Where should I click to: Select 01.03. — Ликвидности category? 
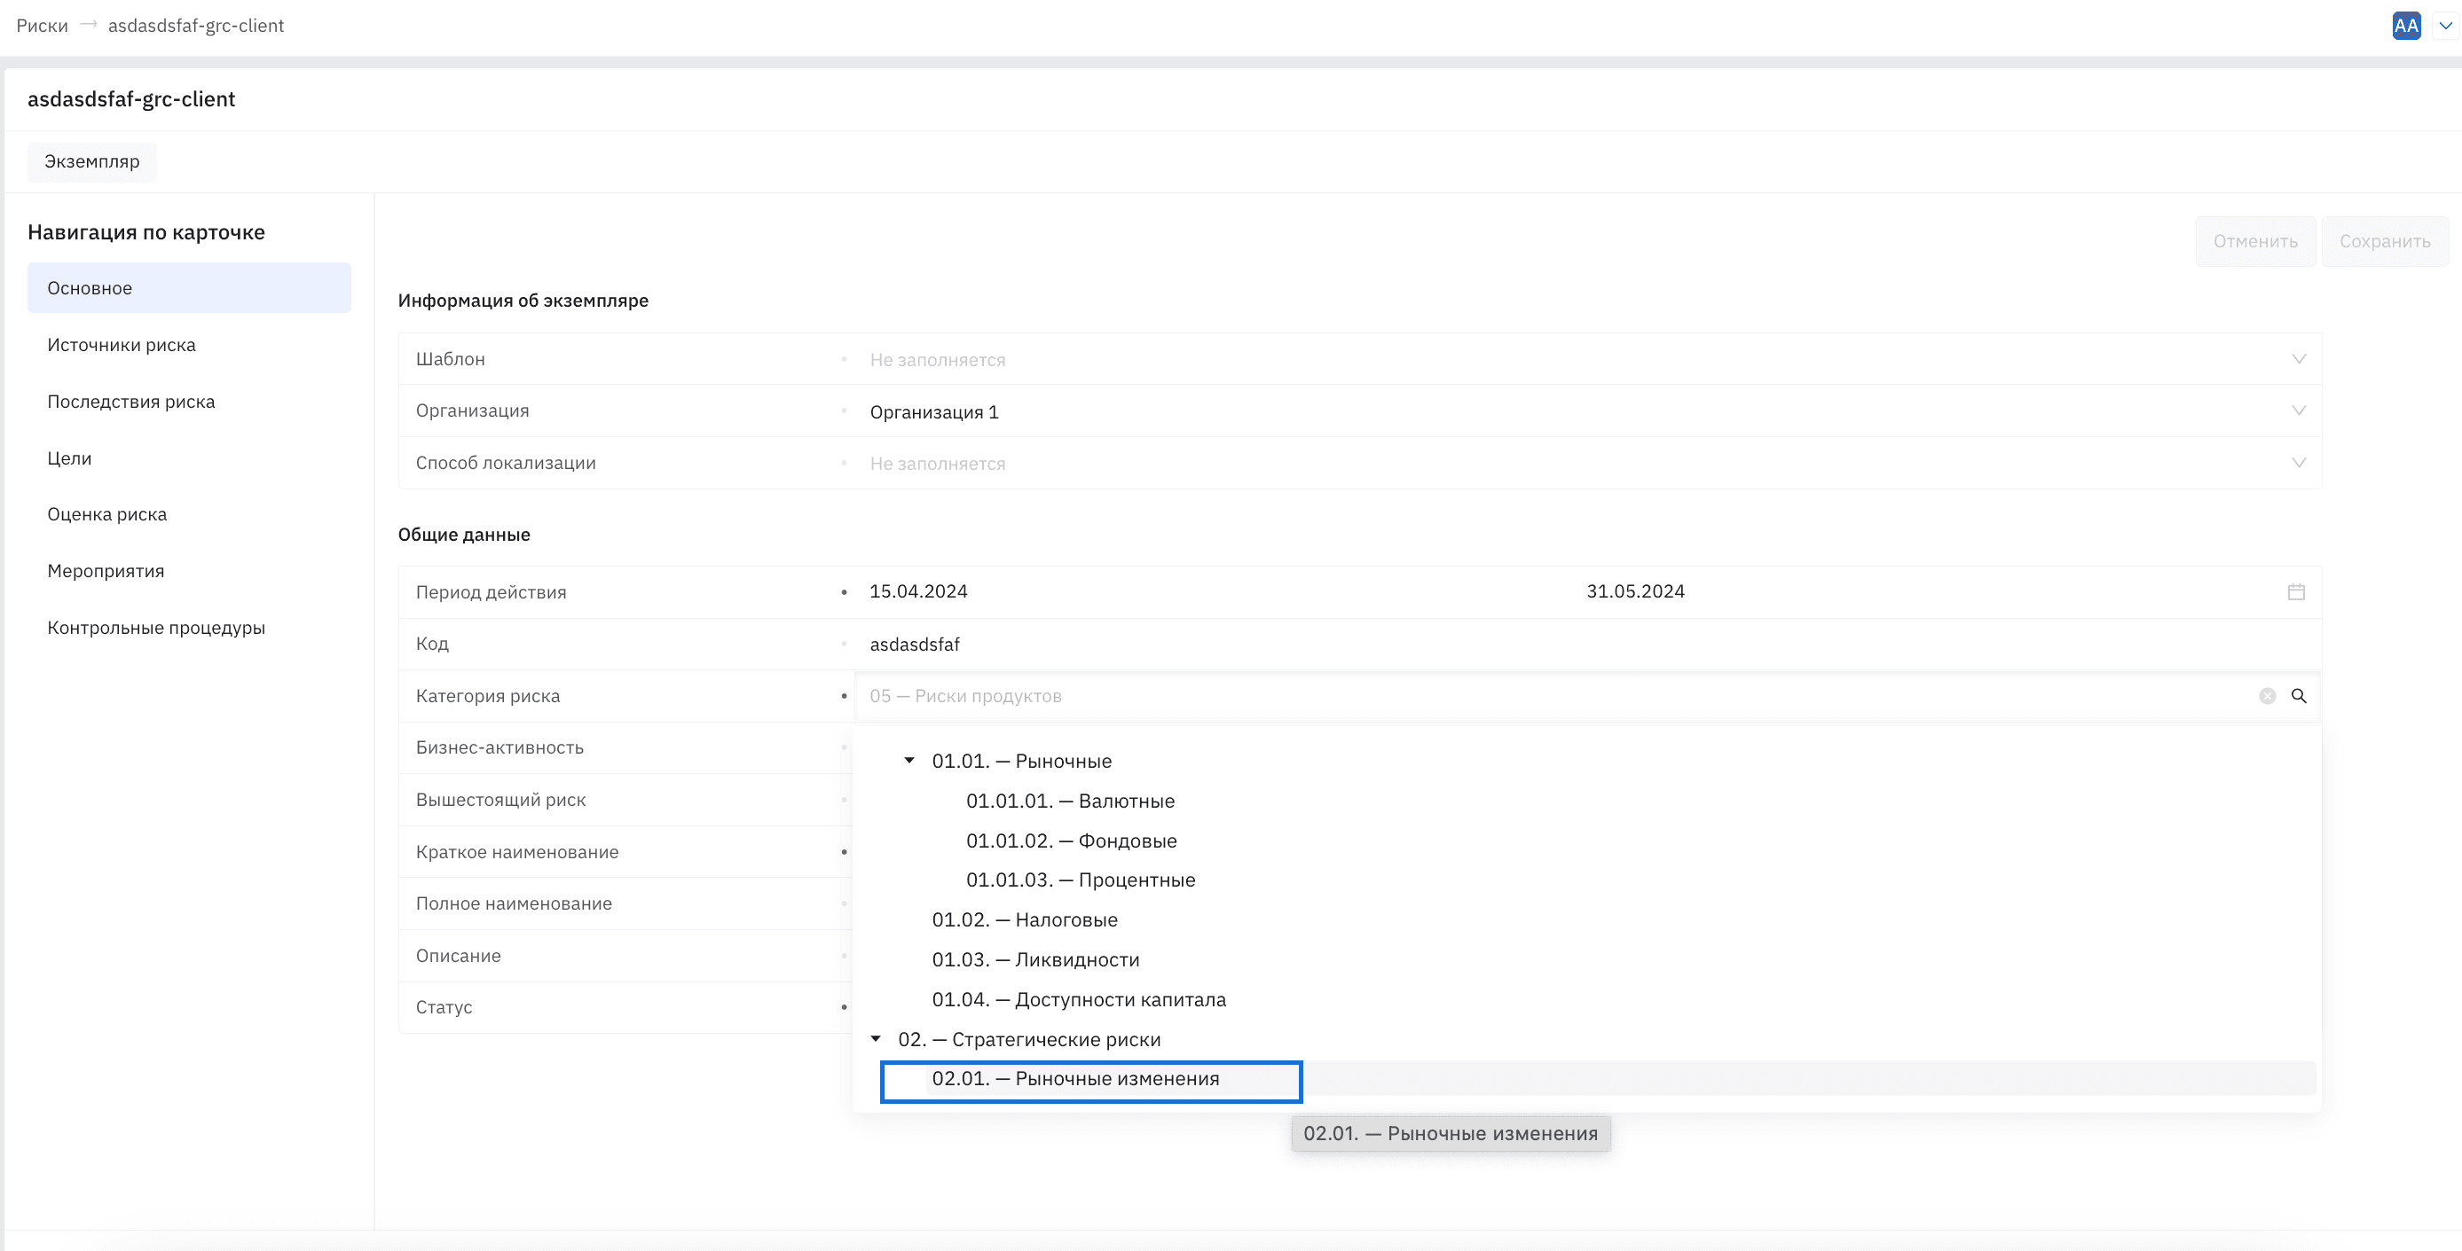click(1036, 959)
